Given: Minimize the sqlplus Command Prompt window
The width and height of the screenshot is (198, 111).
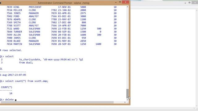Looking at the screenshot, I should [x=116, y=2].
